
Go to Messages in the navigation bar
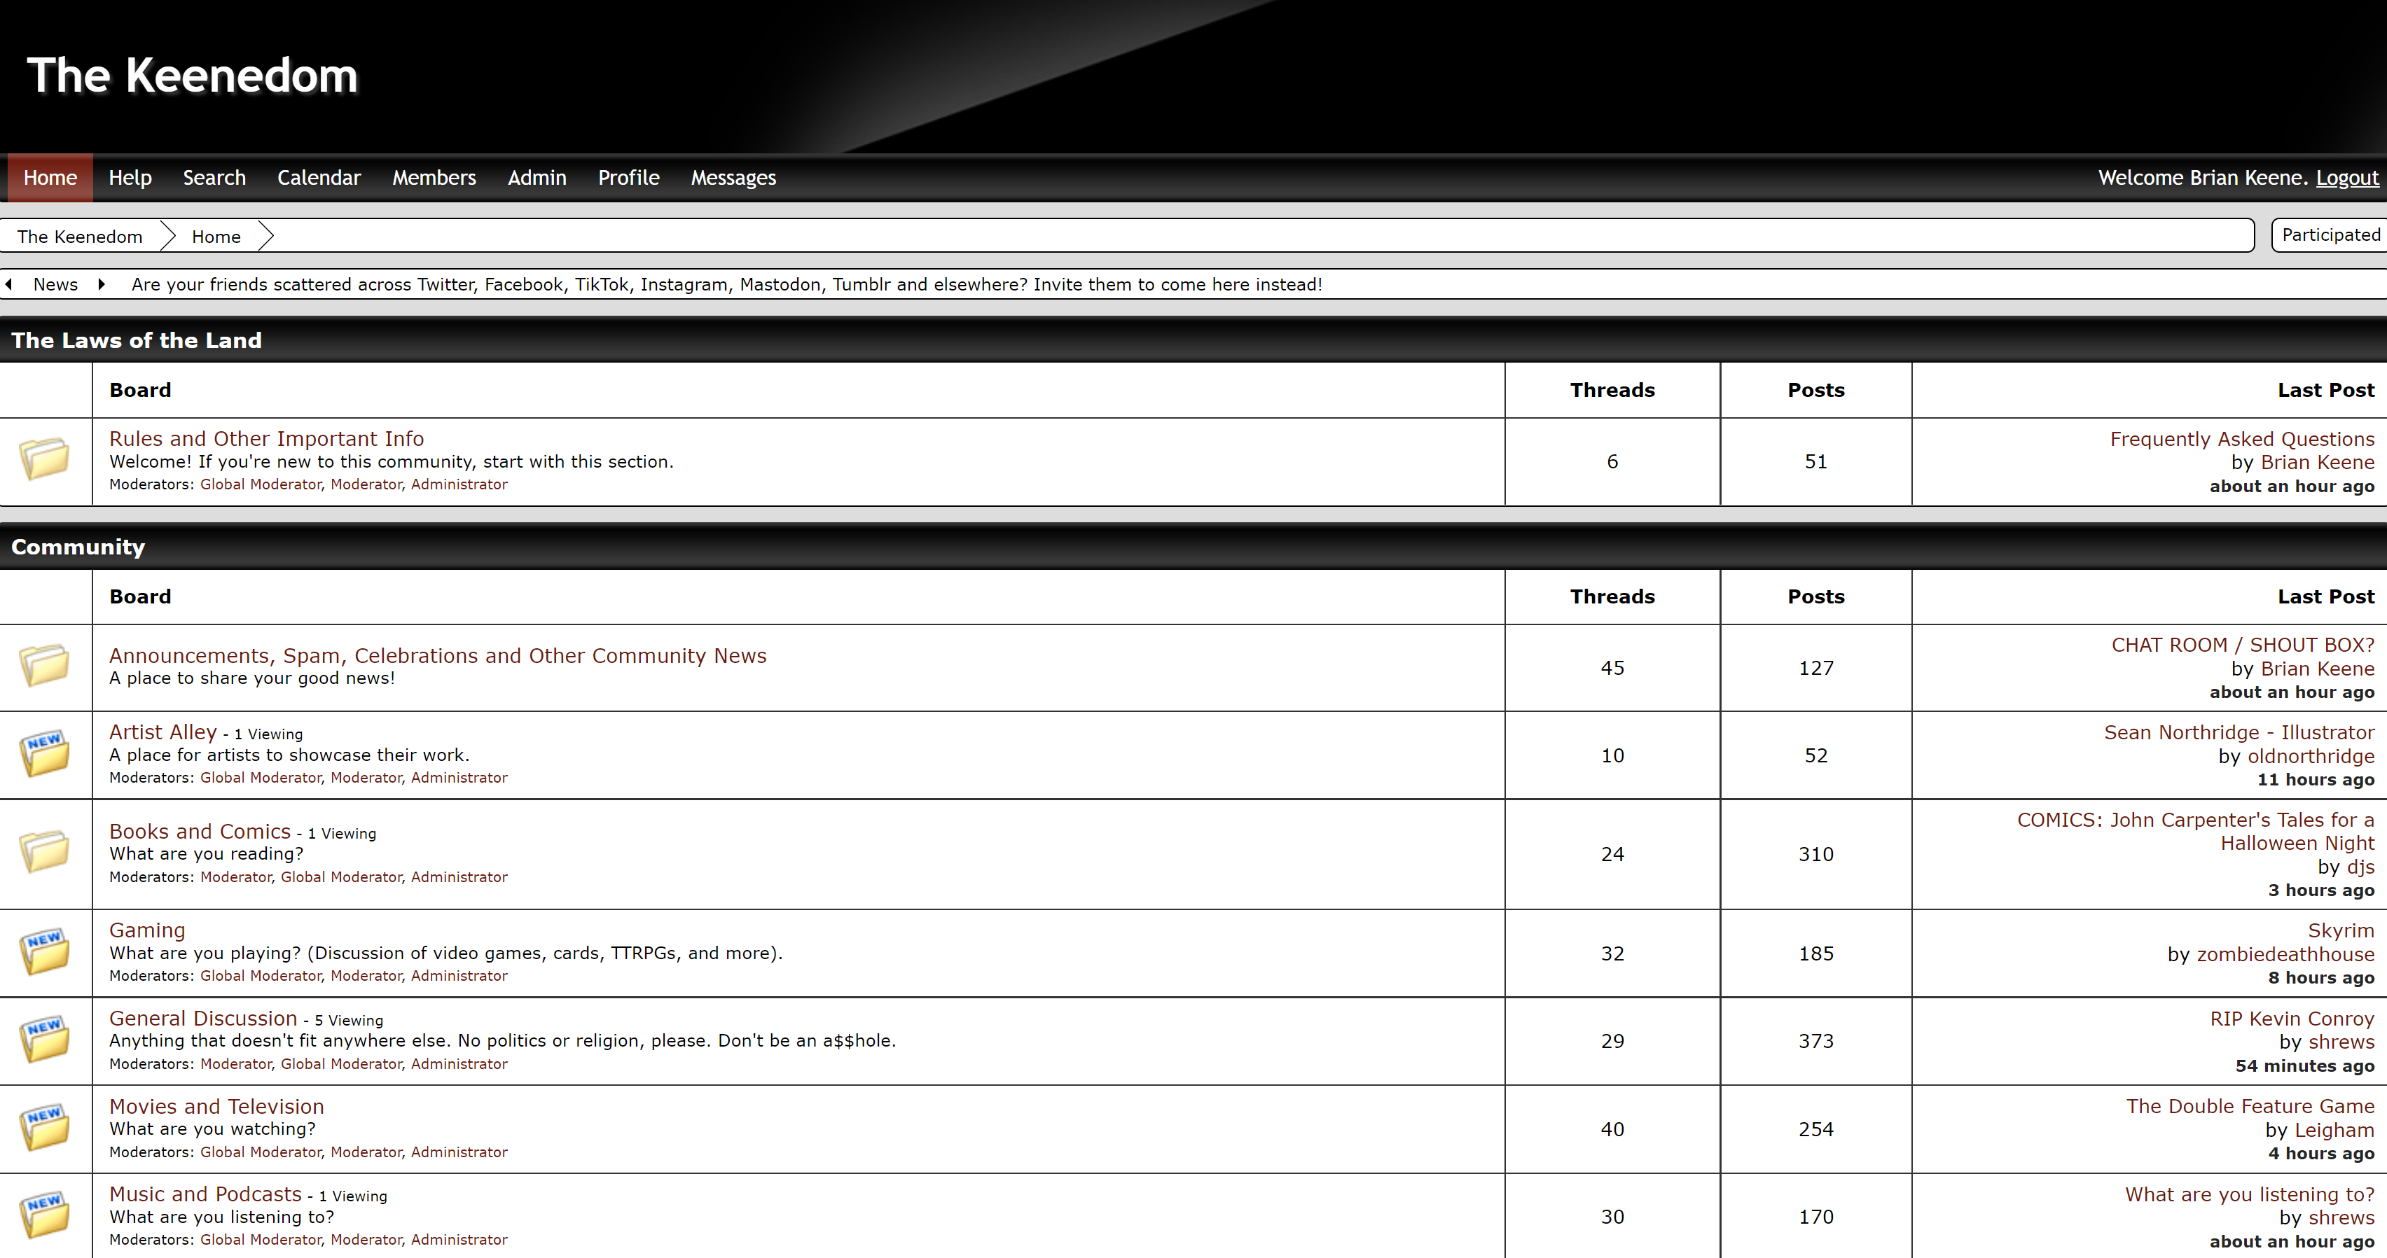tap(733, 178)
